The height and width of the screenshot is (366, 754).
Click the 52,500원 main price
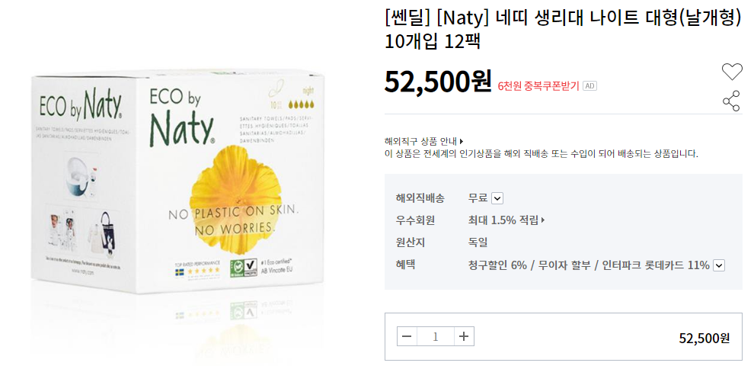pyautogui.click(x=438, y=82)
